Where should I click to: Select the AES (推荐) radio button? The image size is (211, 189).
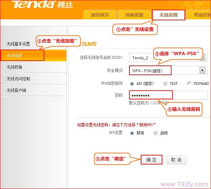[132, 84]
